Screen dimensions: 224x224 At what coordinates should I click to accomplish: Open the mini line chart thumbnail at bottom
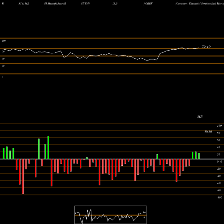111,215
